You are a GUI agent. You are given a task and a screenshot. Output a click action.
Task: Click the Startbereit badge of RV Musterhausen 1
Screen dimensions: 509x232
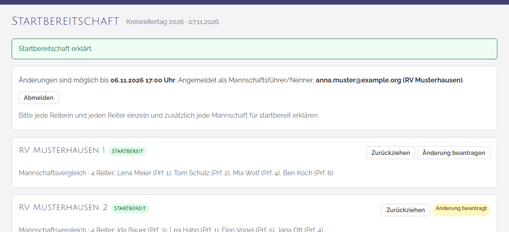tap(128, 151)
